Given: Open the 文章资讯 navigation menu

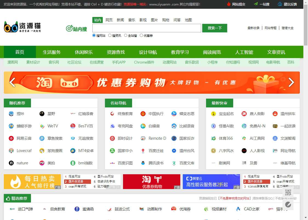Looking at the screenshot, I should [x=276, y=52].
